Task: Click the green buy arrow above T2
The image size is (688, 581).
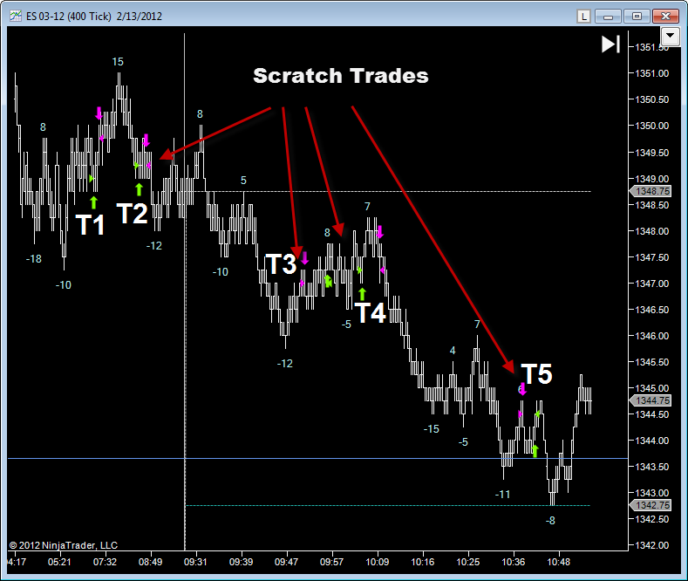Action: point(140,189)
